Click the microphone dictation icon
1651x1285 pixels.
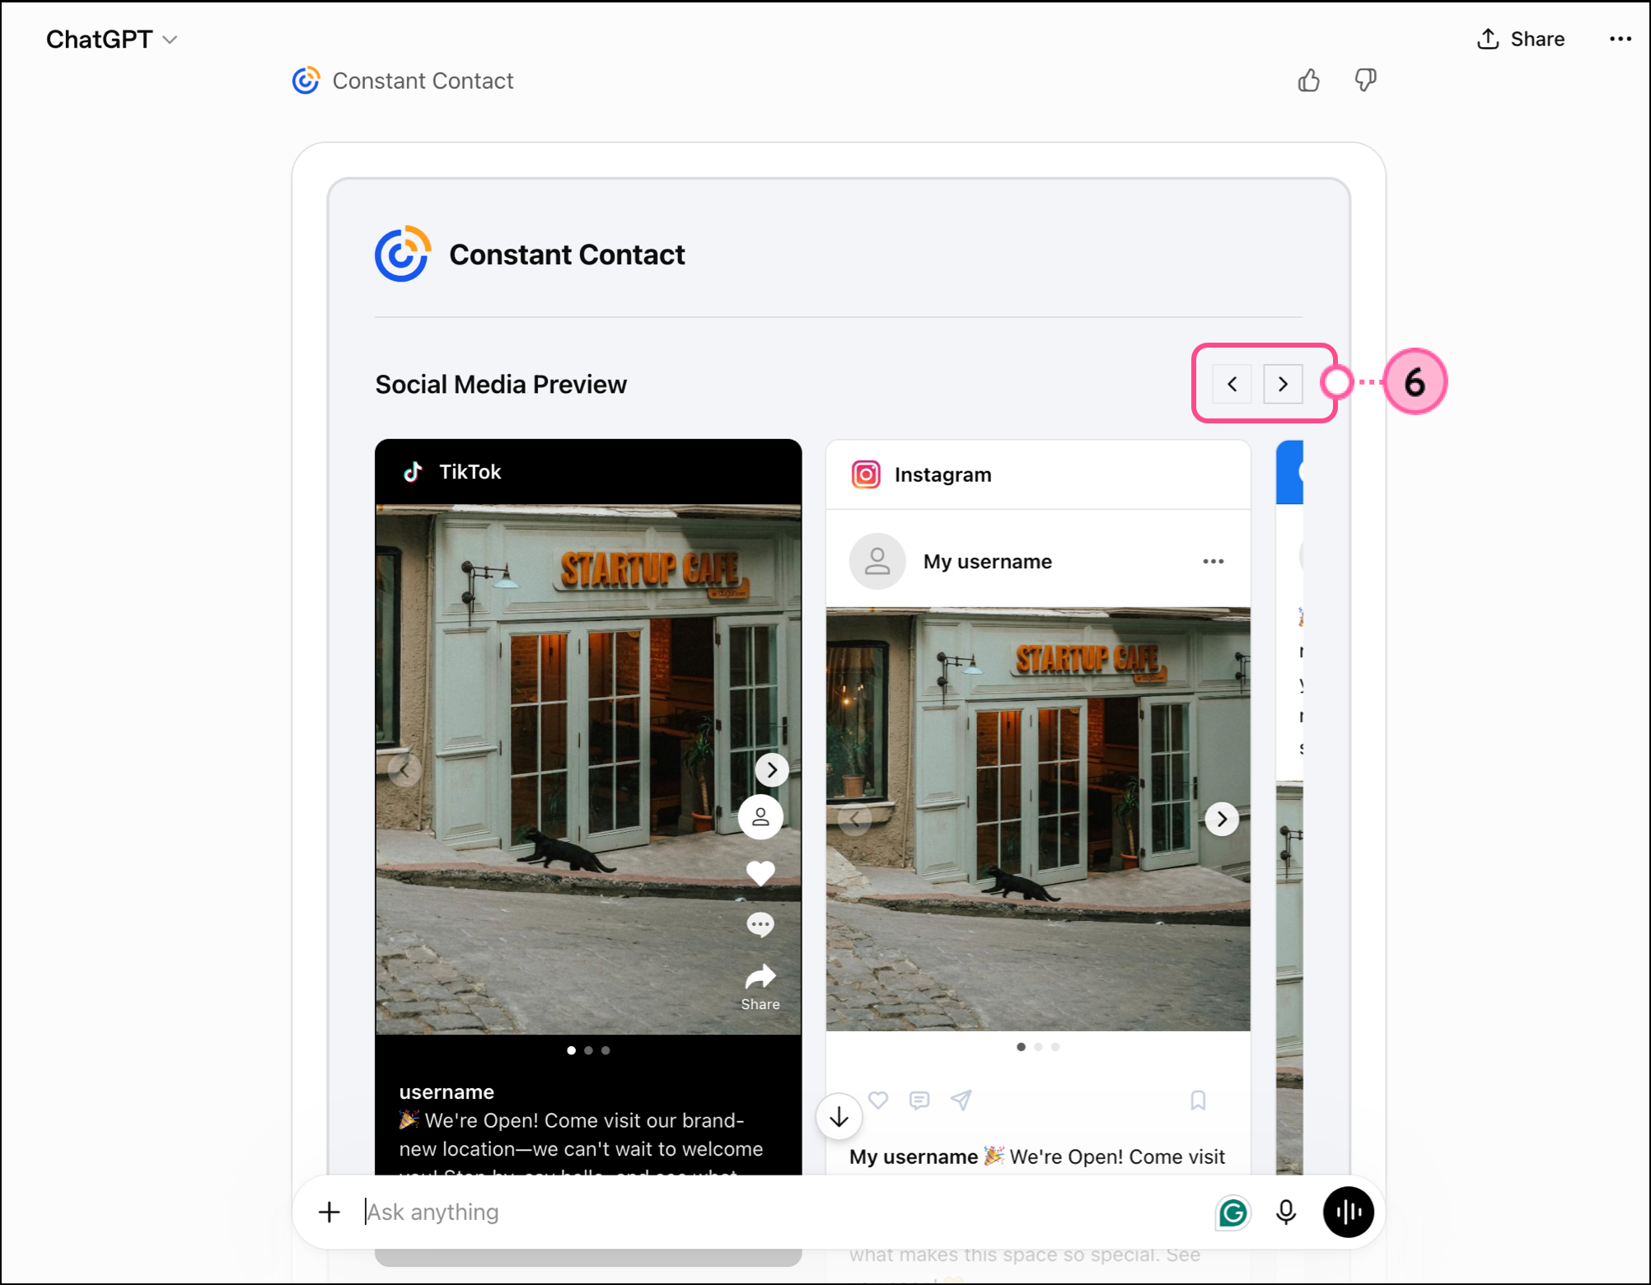point(1286,1212)
